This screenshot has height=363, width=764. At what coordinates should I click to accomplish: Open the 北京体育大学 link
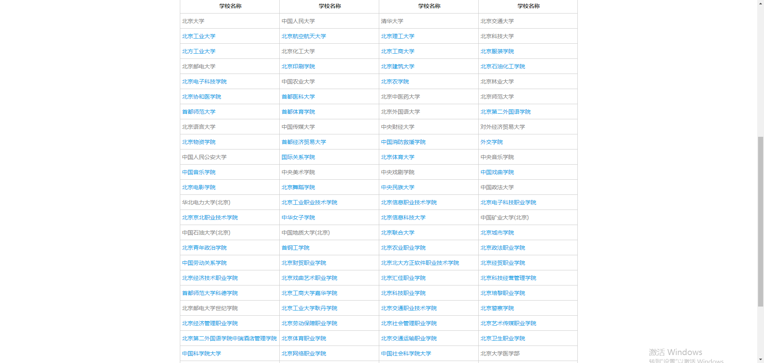(398, 157)
